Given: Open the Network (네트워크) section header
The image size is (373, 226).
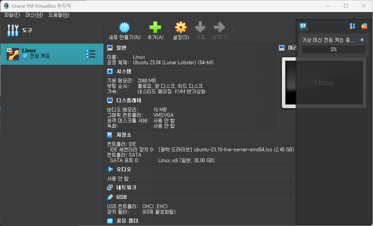Looking at the screenshot, I should 126,188.
